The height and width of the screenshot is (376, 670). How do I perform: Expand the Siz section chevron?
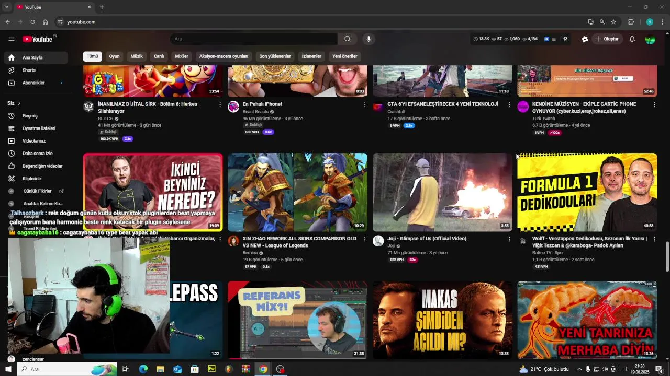[19, 103]
